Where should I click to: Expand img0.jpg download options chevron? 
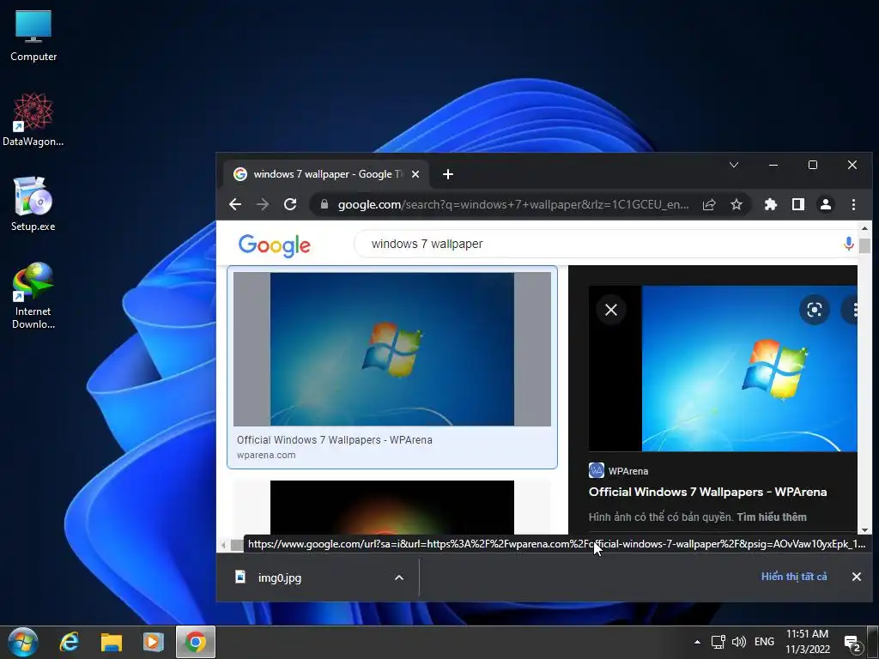[399, 577]
